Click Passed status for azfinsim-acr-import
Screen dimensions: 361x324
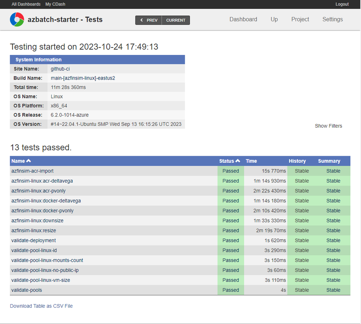coord(231,171)
